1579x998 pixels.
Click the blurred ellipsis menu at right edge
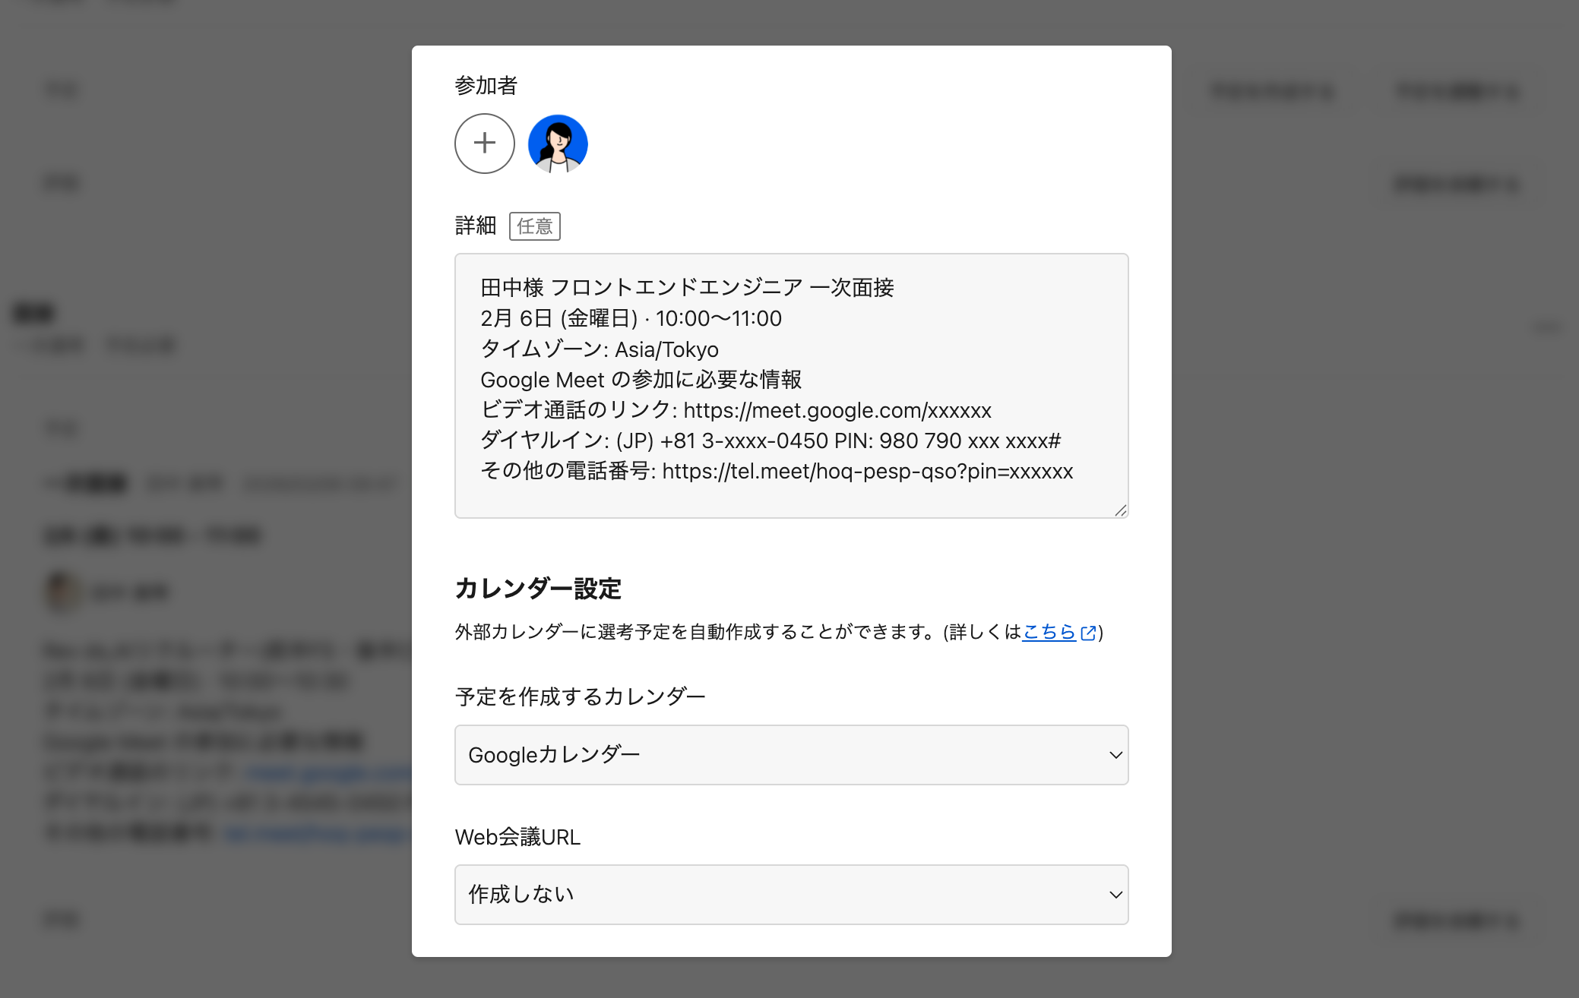click(x=1546, y=327)
